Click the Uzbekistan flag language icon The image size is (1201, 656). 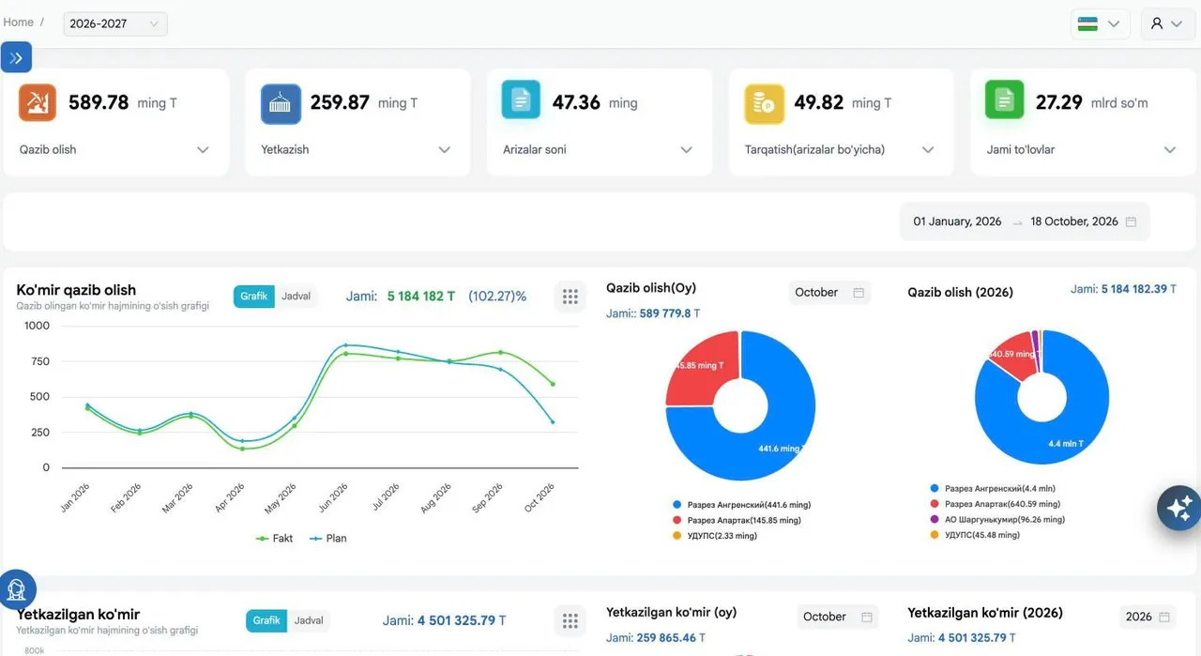pyautogui.click(x=1087, y=23)
